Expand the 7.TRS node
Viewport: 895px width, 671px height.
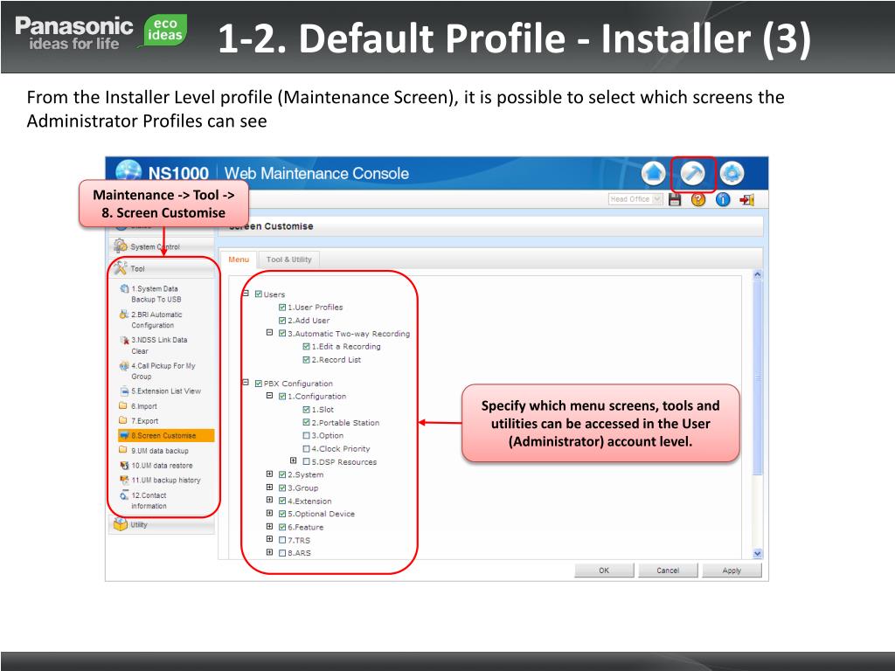(269, 539)
